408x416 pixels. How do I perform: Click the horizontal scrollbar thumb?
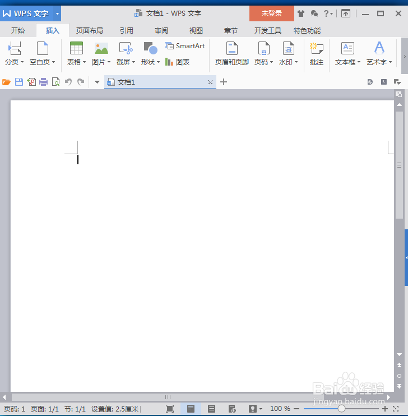(168, 397)
